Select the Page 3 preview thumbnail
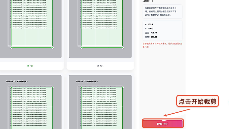The width and height of the screenshot is (229, 129). click(x=30, y=102)
